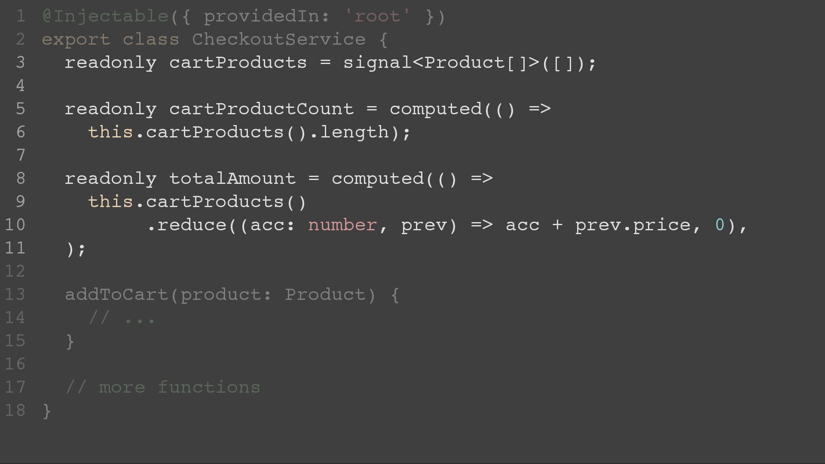Click the cartProductCount identifier
This screenshot has width=825, height=464.
tap(261, 109)
